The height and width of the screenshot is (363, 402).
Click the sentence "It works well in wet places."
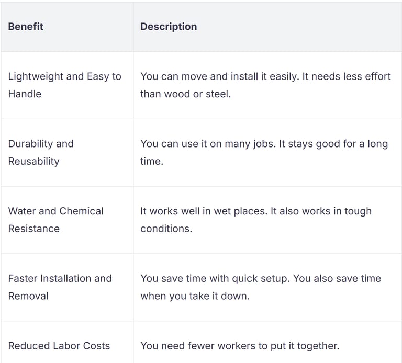pyautogui.click(x=204, y=211)
